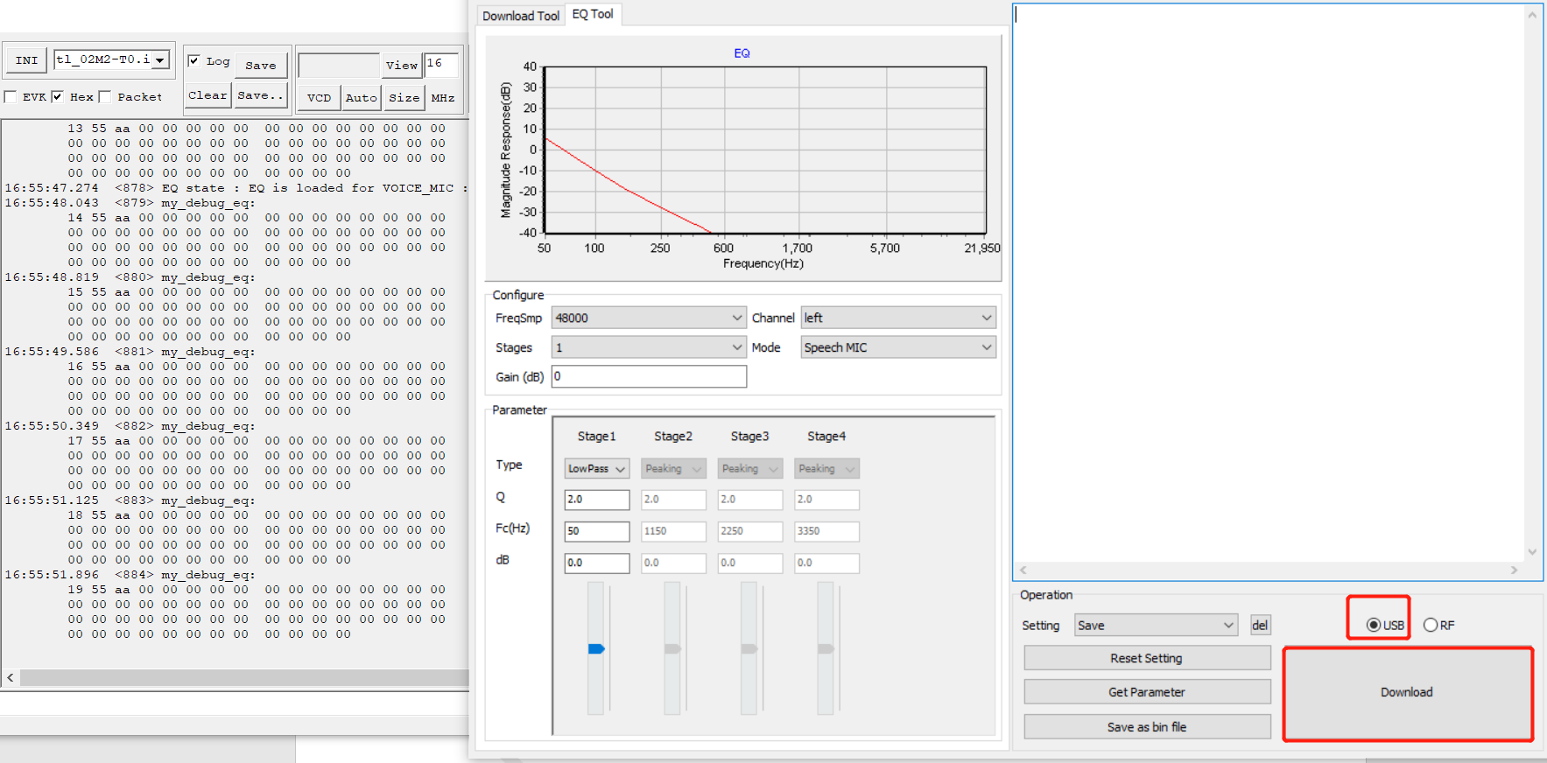Screen dimensions: 1547x763
Task: Click the VCD toolbar button
Action: coord(319,98)
